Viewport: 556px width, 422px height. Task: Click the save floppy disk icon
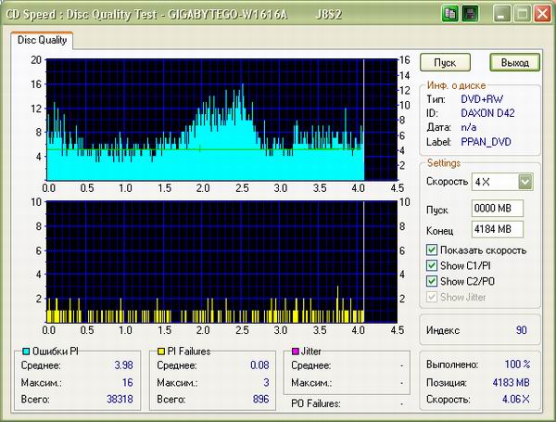[x=471, y=14]
